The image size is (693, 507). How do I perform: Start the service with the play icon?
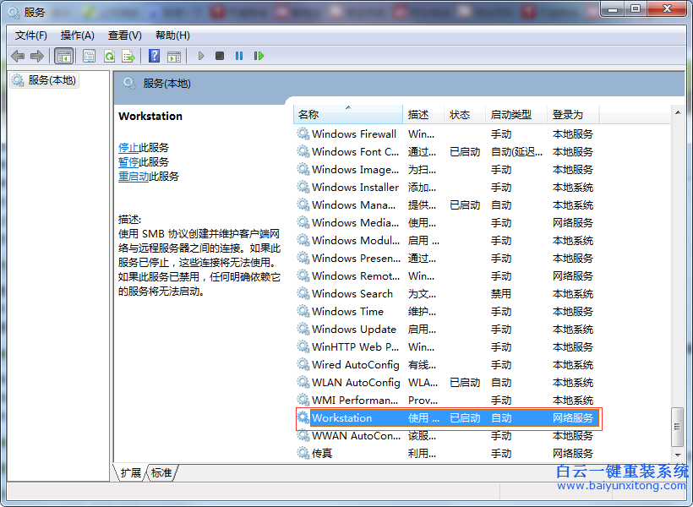click(x=199, y=56)
